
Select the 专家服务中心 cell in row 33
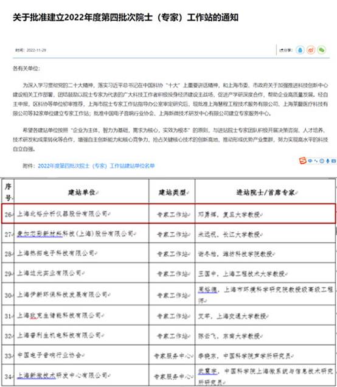(x=172, y=355)
